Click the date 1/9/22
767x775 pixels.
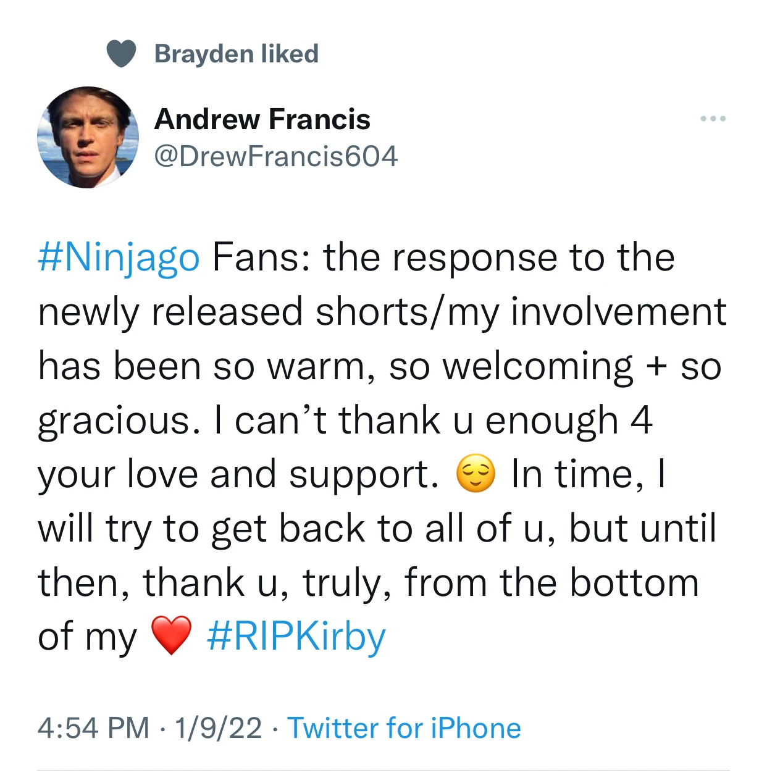click(217, 728)
